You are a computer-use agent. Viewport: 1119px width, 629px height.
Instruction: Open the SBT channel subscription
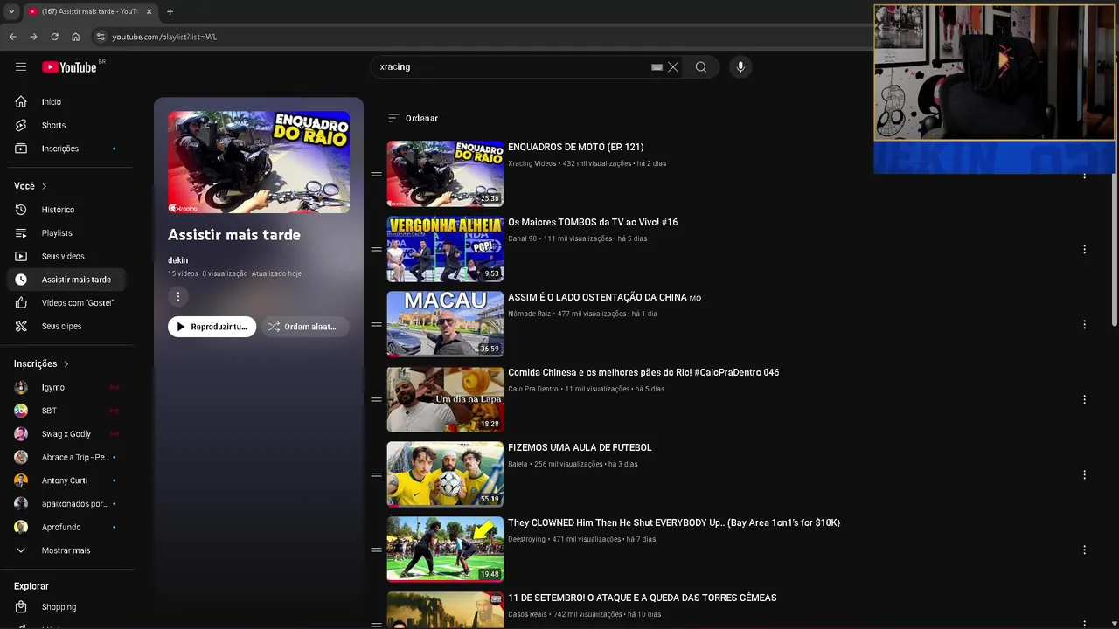(x=67, y=411)
